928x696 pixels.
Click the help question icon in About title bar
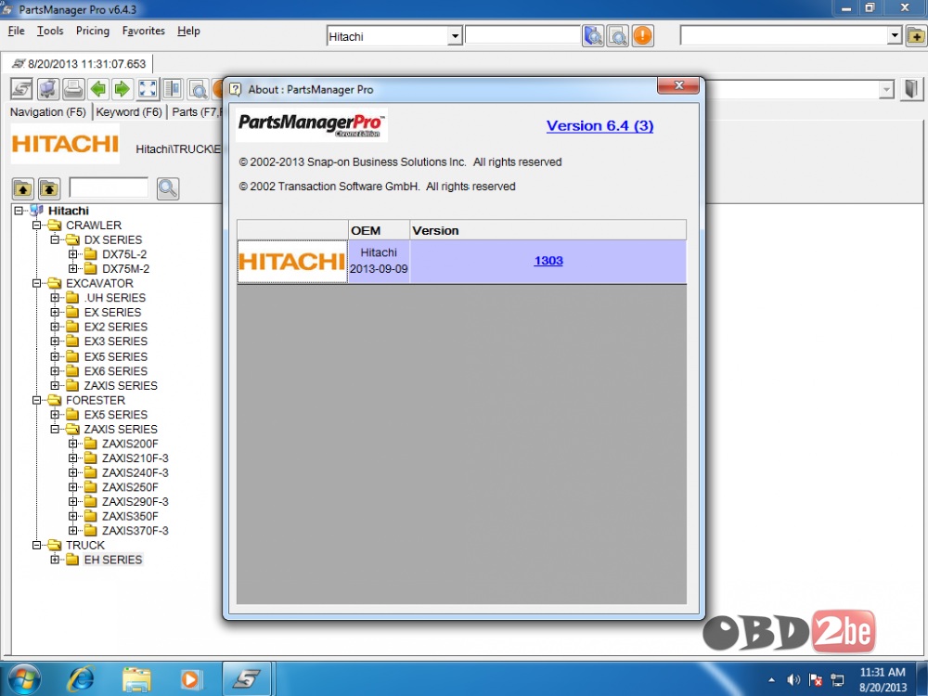(236, 89)
